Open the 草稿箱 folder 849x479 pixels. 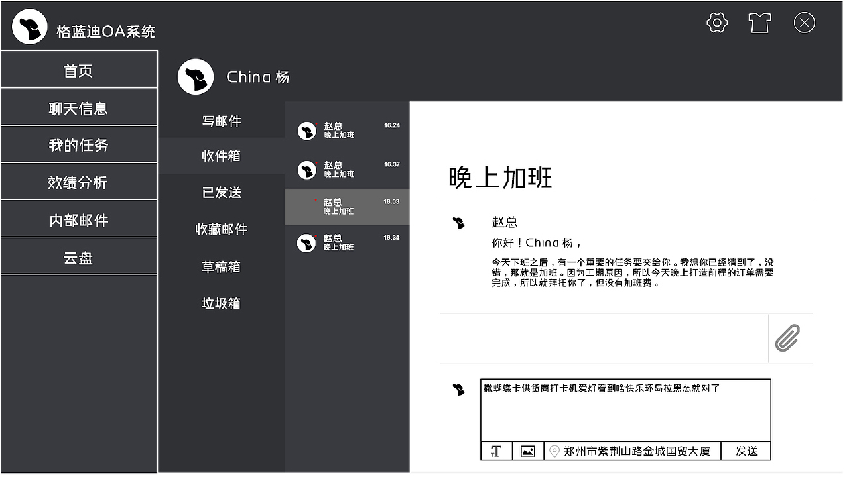(221, 266)
